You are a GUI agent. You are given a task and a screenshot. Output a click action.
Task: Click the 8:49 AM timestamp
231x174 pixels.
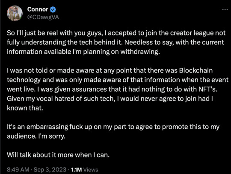[x=18, y=170]
